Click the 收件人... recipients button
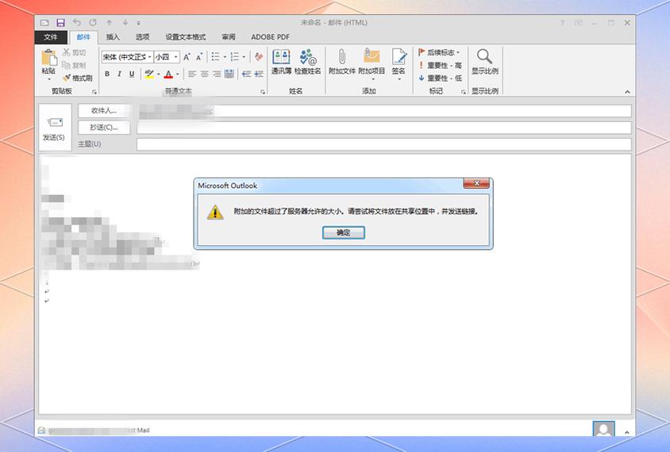The height and width of the screenshot is (452, 670). tap(104, 110)
